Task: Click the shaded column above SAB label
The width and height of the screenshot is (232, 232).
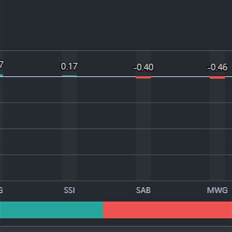Action: [143, 128]
